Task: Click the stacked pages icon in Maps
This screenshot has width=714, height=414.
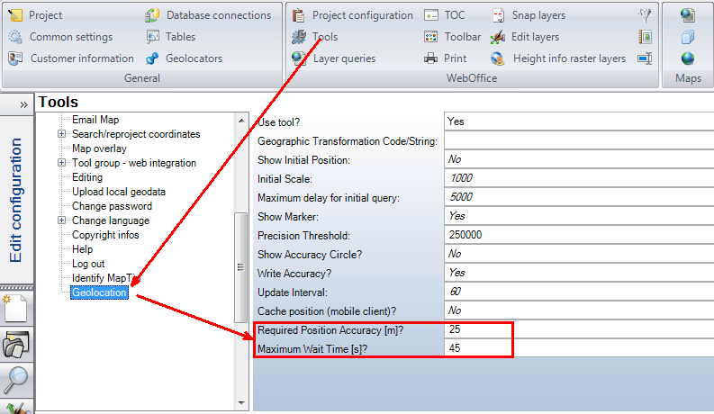Action: [688, 37]
